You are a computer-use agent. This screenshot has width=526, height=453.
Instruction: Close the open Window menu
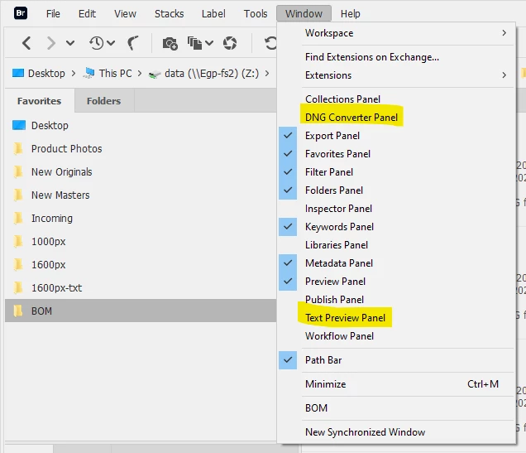(x=304, y=14)
